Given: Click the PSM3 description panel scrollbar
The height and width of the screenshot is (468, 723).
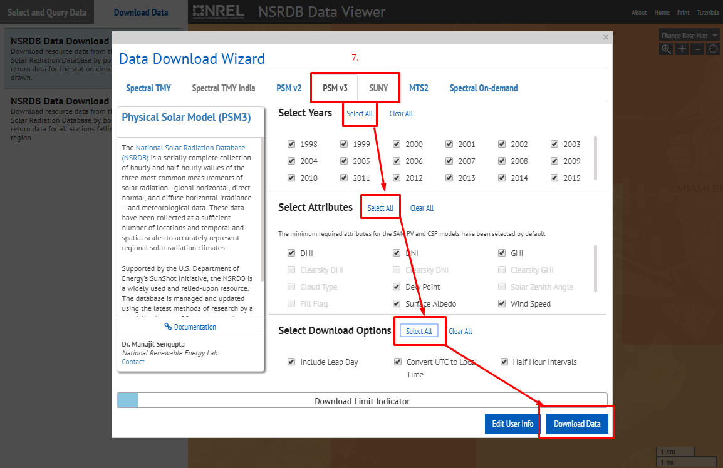Looking at the screenshot, I should coord(263,210).
